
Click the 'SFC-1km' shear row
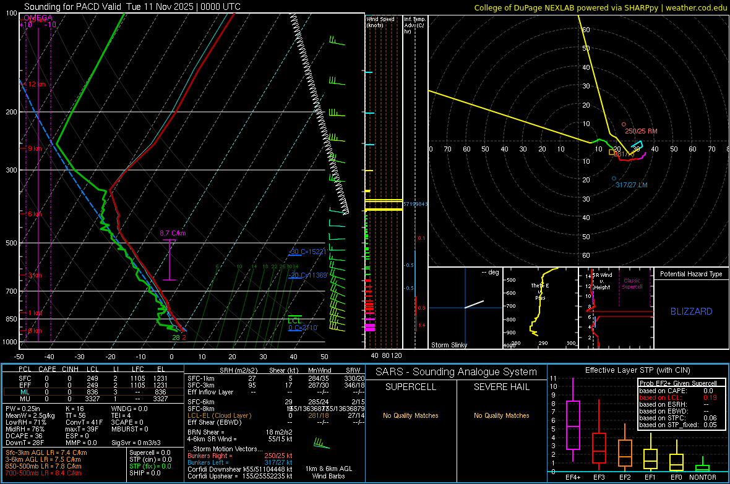276,378
